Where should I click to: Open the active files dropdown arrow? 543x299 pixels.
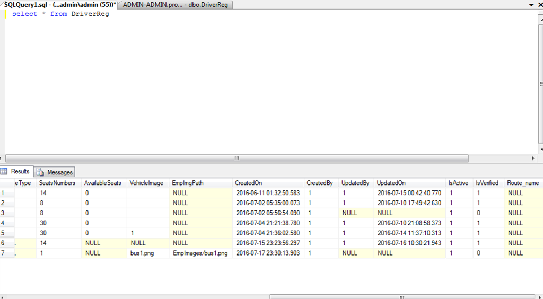[531, 5]
